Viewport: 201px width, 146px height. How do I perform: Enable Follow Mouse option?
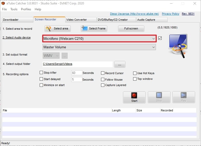tap(103, 80)
